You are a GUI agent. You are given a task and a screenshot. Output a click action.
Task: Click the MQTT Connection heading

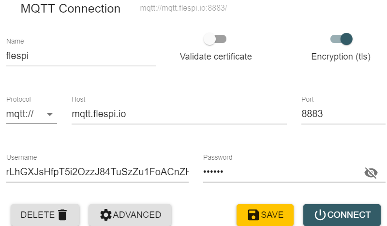pos(71,8)
